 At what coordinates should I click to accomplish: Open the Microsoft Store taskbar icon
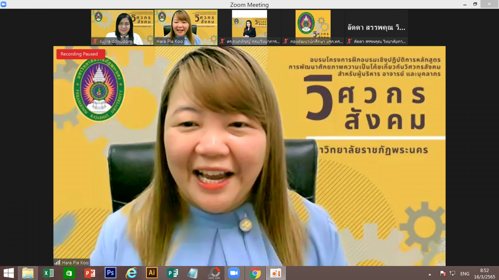[69, 273]
